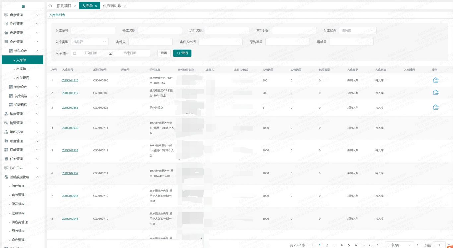Open the 入库类型 dropdown
Image resolution: width=453 pixels, height=248 pixels.
tap(90, 42)
